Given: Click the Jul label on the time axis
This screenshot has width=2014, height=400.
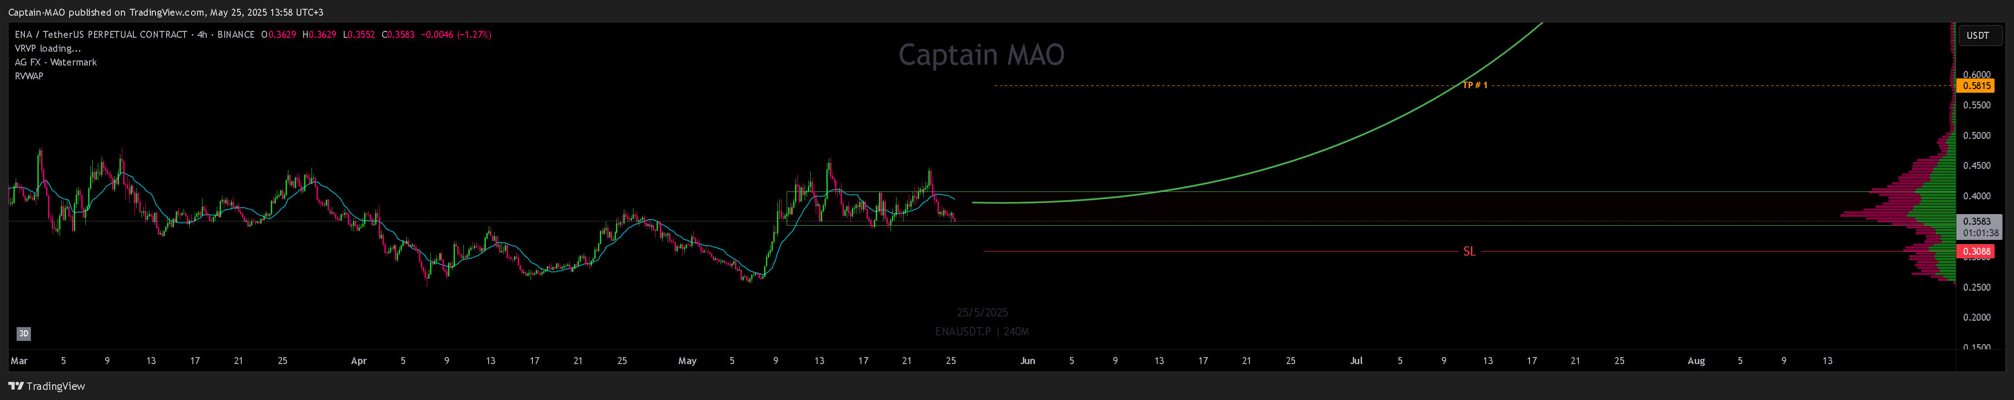Looking at the screenshot, I should click(x=1357, y=361).
